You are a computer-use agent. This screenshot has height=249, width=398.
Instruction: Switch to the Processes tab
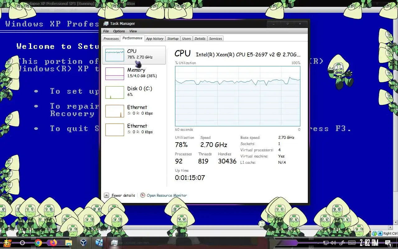tap(111, 39)
